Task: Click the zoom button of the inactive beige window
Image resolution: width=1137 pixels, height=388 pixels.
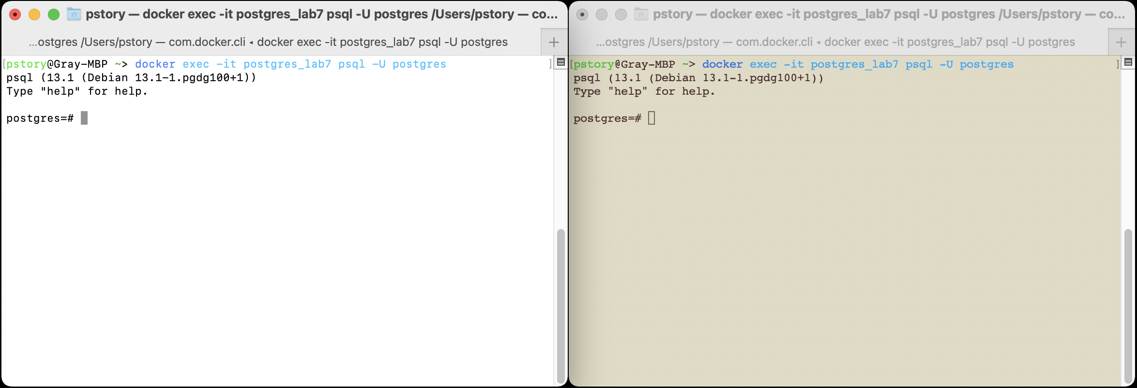Action: (x=621, y=14)
